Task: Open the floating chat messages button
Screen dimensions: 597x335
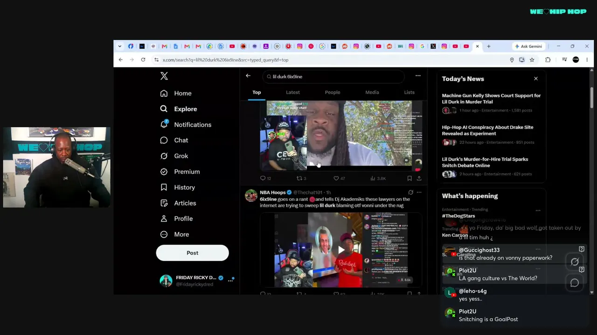Action: click(575, 282)
